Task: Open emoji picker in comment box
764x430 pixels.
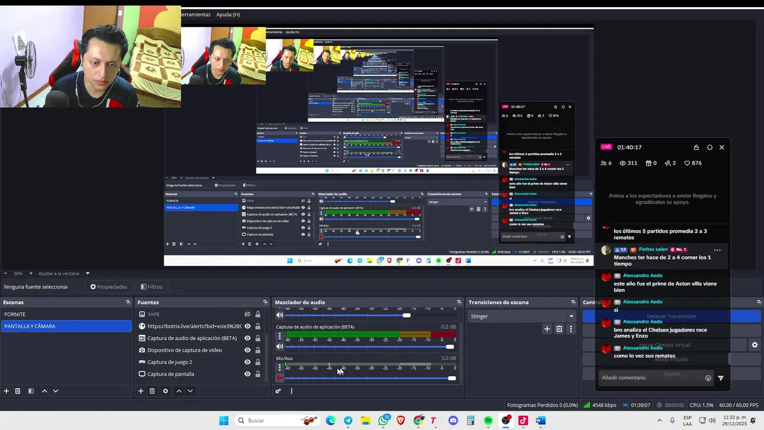Action: pyautogui.click(x=708, y=378)
